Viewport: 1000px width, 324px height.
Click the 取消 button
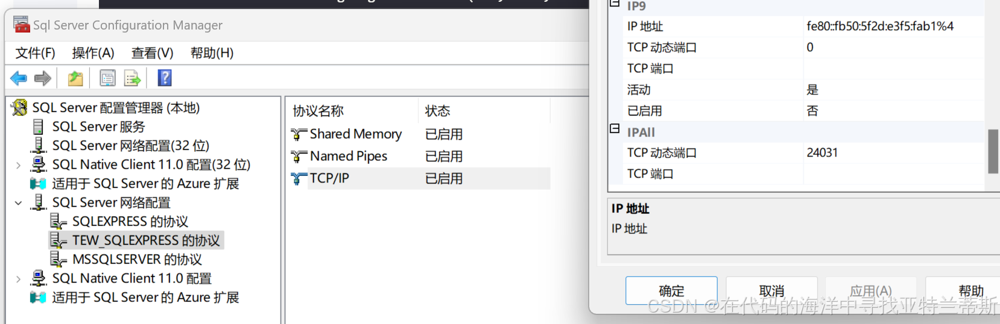pyautogui.click(x=771, y=291)
